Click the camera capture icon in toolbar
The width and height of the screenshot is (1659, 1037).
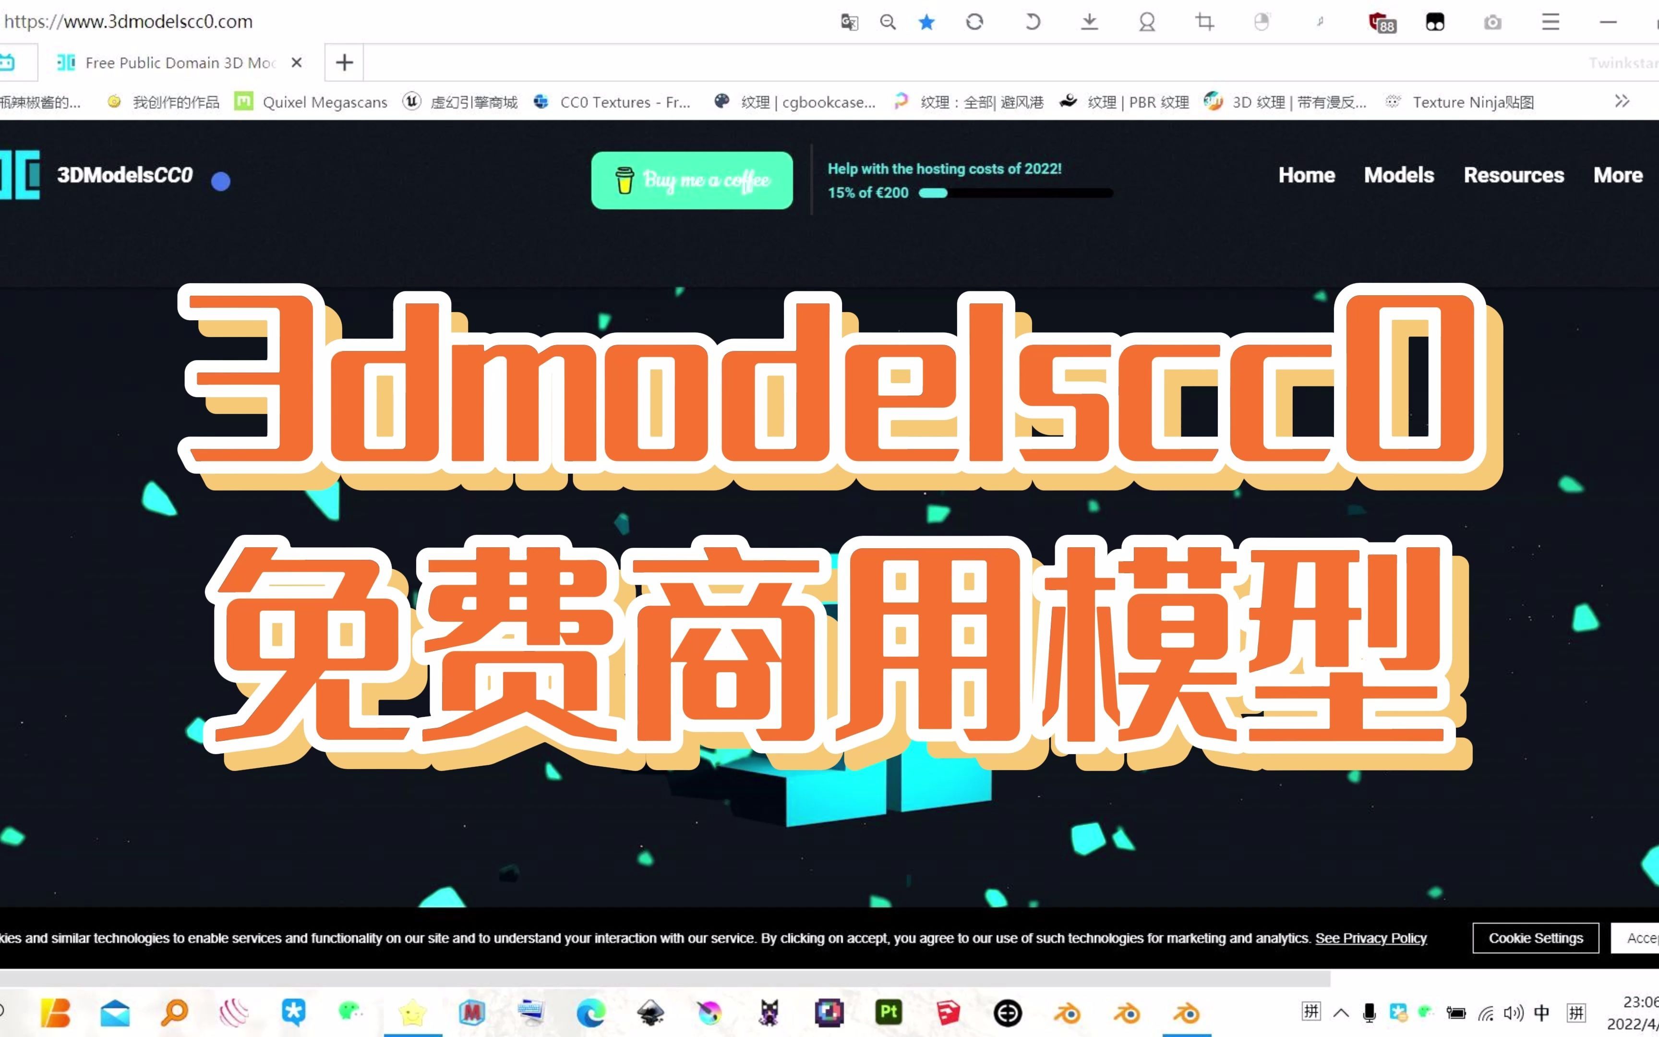(1492, 23)
